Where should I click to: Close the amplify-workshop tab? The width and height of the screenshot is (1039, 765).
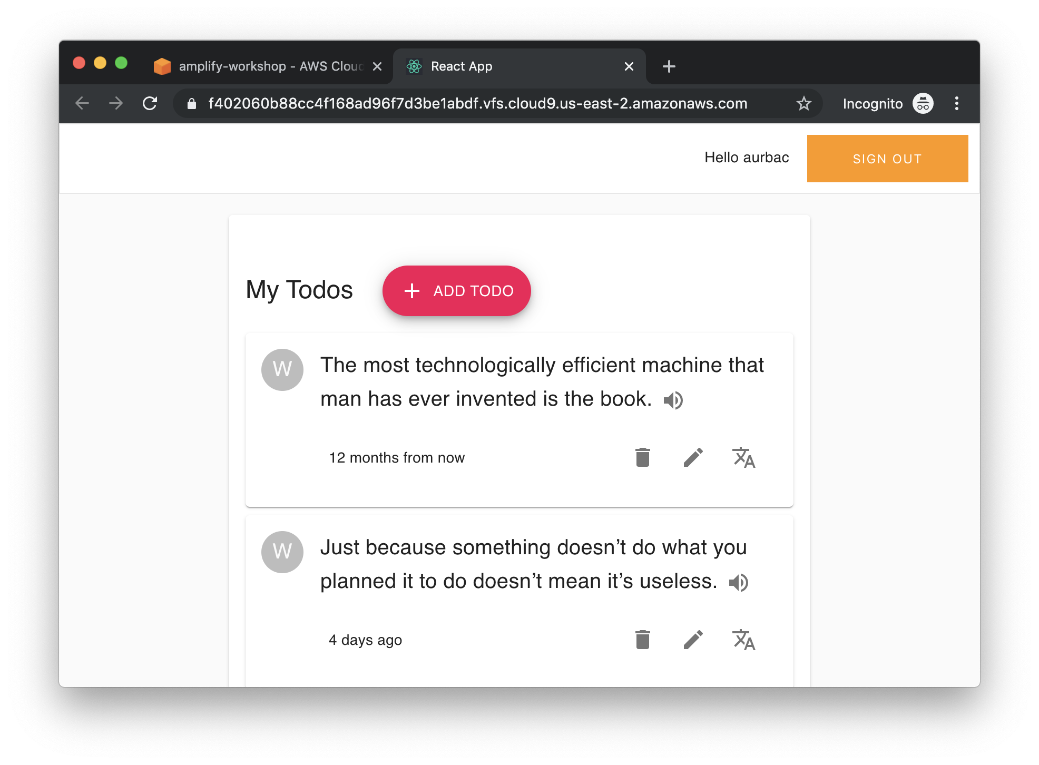377,66
